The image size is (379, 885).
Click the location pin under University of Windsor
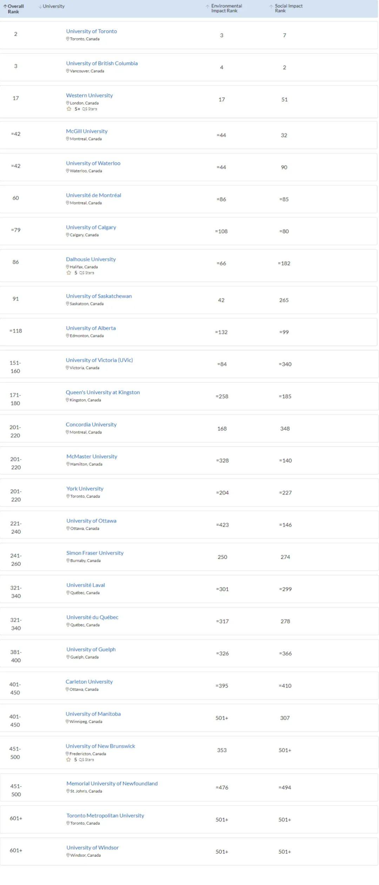(x=68, y=855)
